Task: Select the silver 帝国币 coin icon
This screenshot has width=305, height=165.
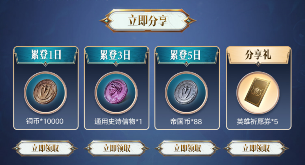Action: point(186,92)
